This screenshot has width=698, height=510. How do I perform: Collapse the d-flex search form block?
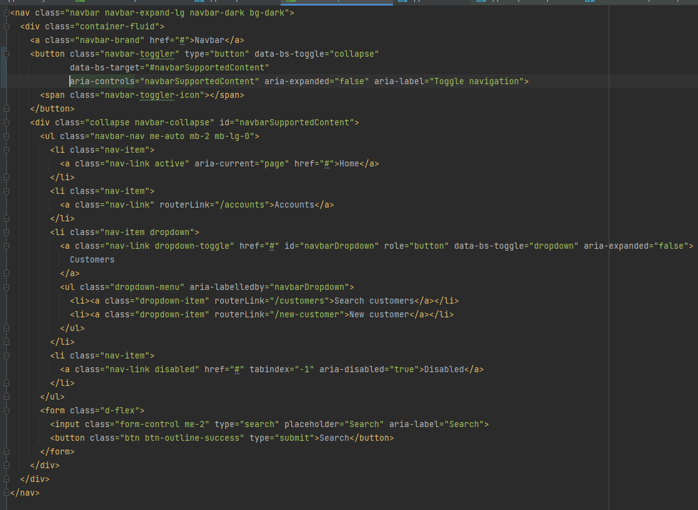[x=6, y=410]
